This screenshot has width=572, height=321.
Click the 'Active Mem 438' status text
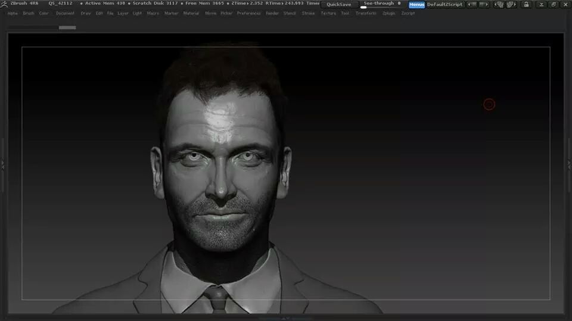point(105,4)
